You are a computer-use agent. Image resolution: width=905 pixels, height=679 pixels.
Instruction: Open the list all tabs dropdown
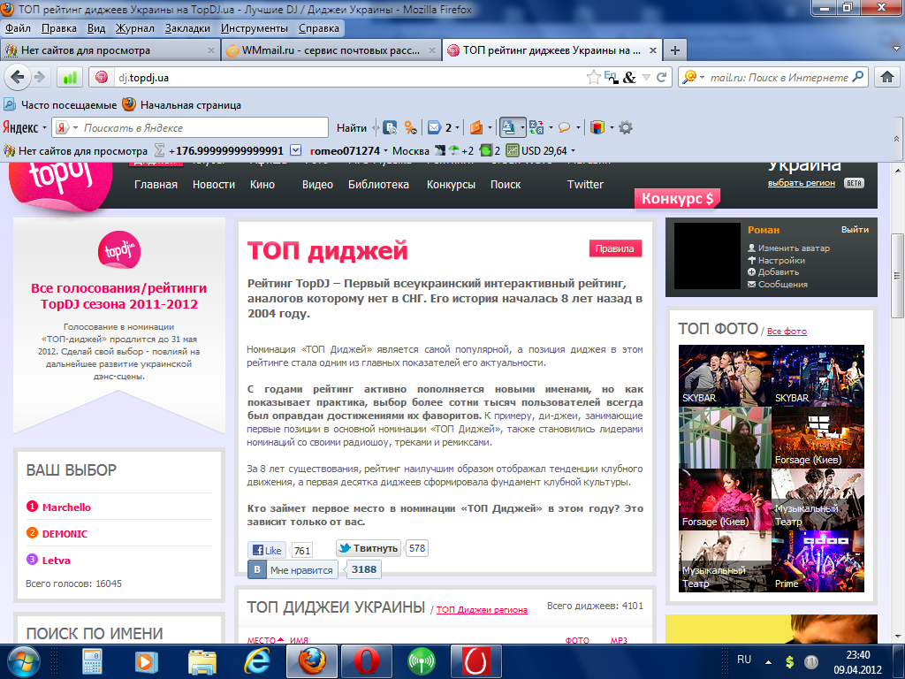coord(896,50)
